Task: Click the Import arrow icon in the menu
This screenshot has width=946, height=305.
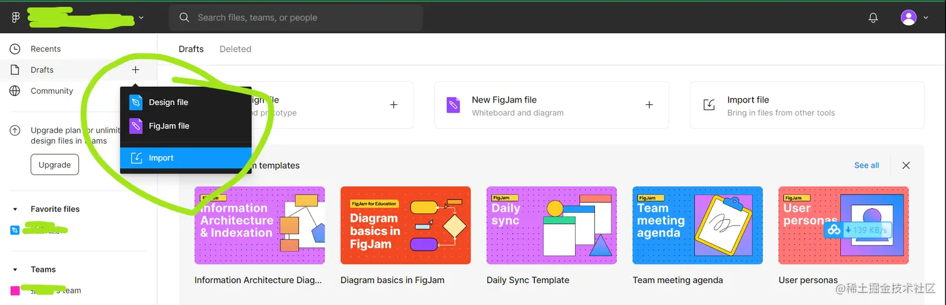Action: click(136, 158)
